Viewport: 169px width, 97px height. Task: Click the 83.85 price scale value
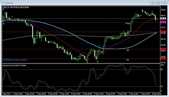(163, 57)
